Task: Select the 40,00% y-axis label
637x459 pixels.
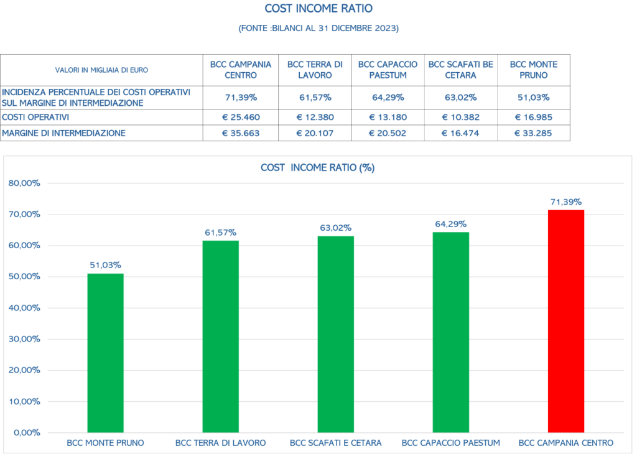Action: point(24,308)
